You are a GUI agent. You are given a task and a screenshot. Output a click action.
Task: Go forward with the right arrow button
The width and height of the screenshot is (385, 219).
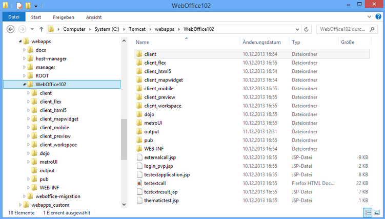pyautogui.click(x=23, y=29)
